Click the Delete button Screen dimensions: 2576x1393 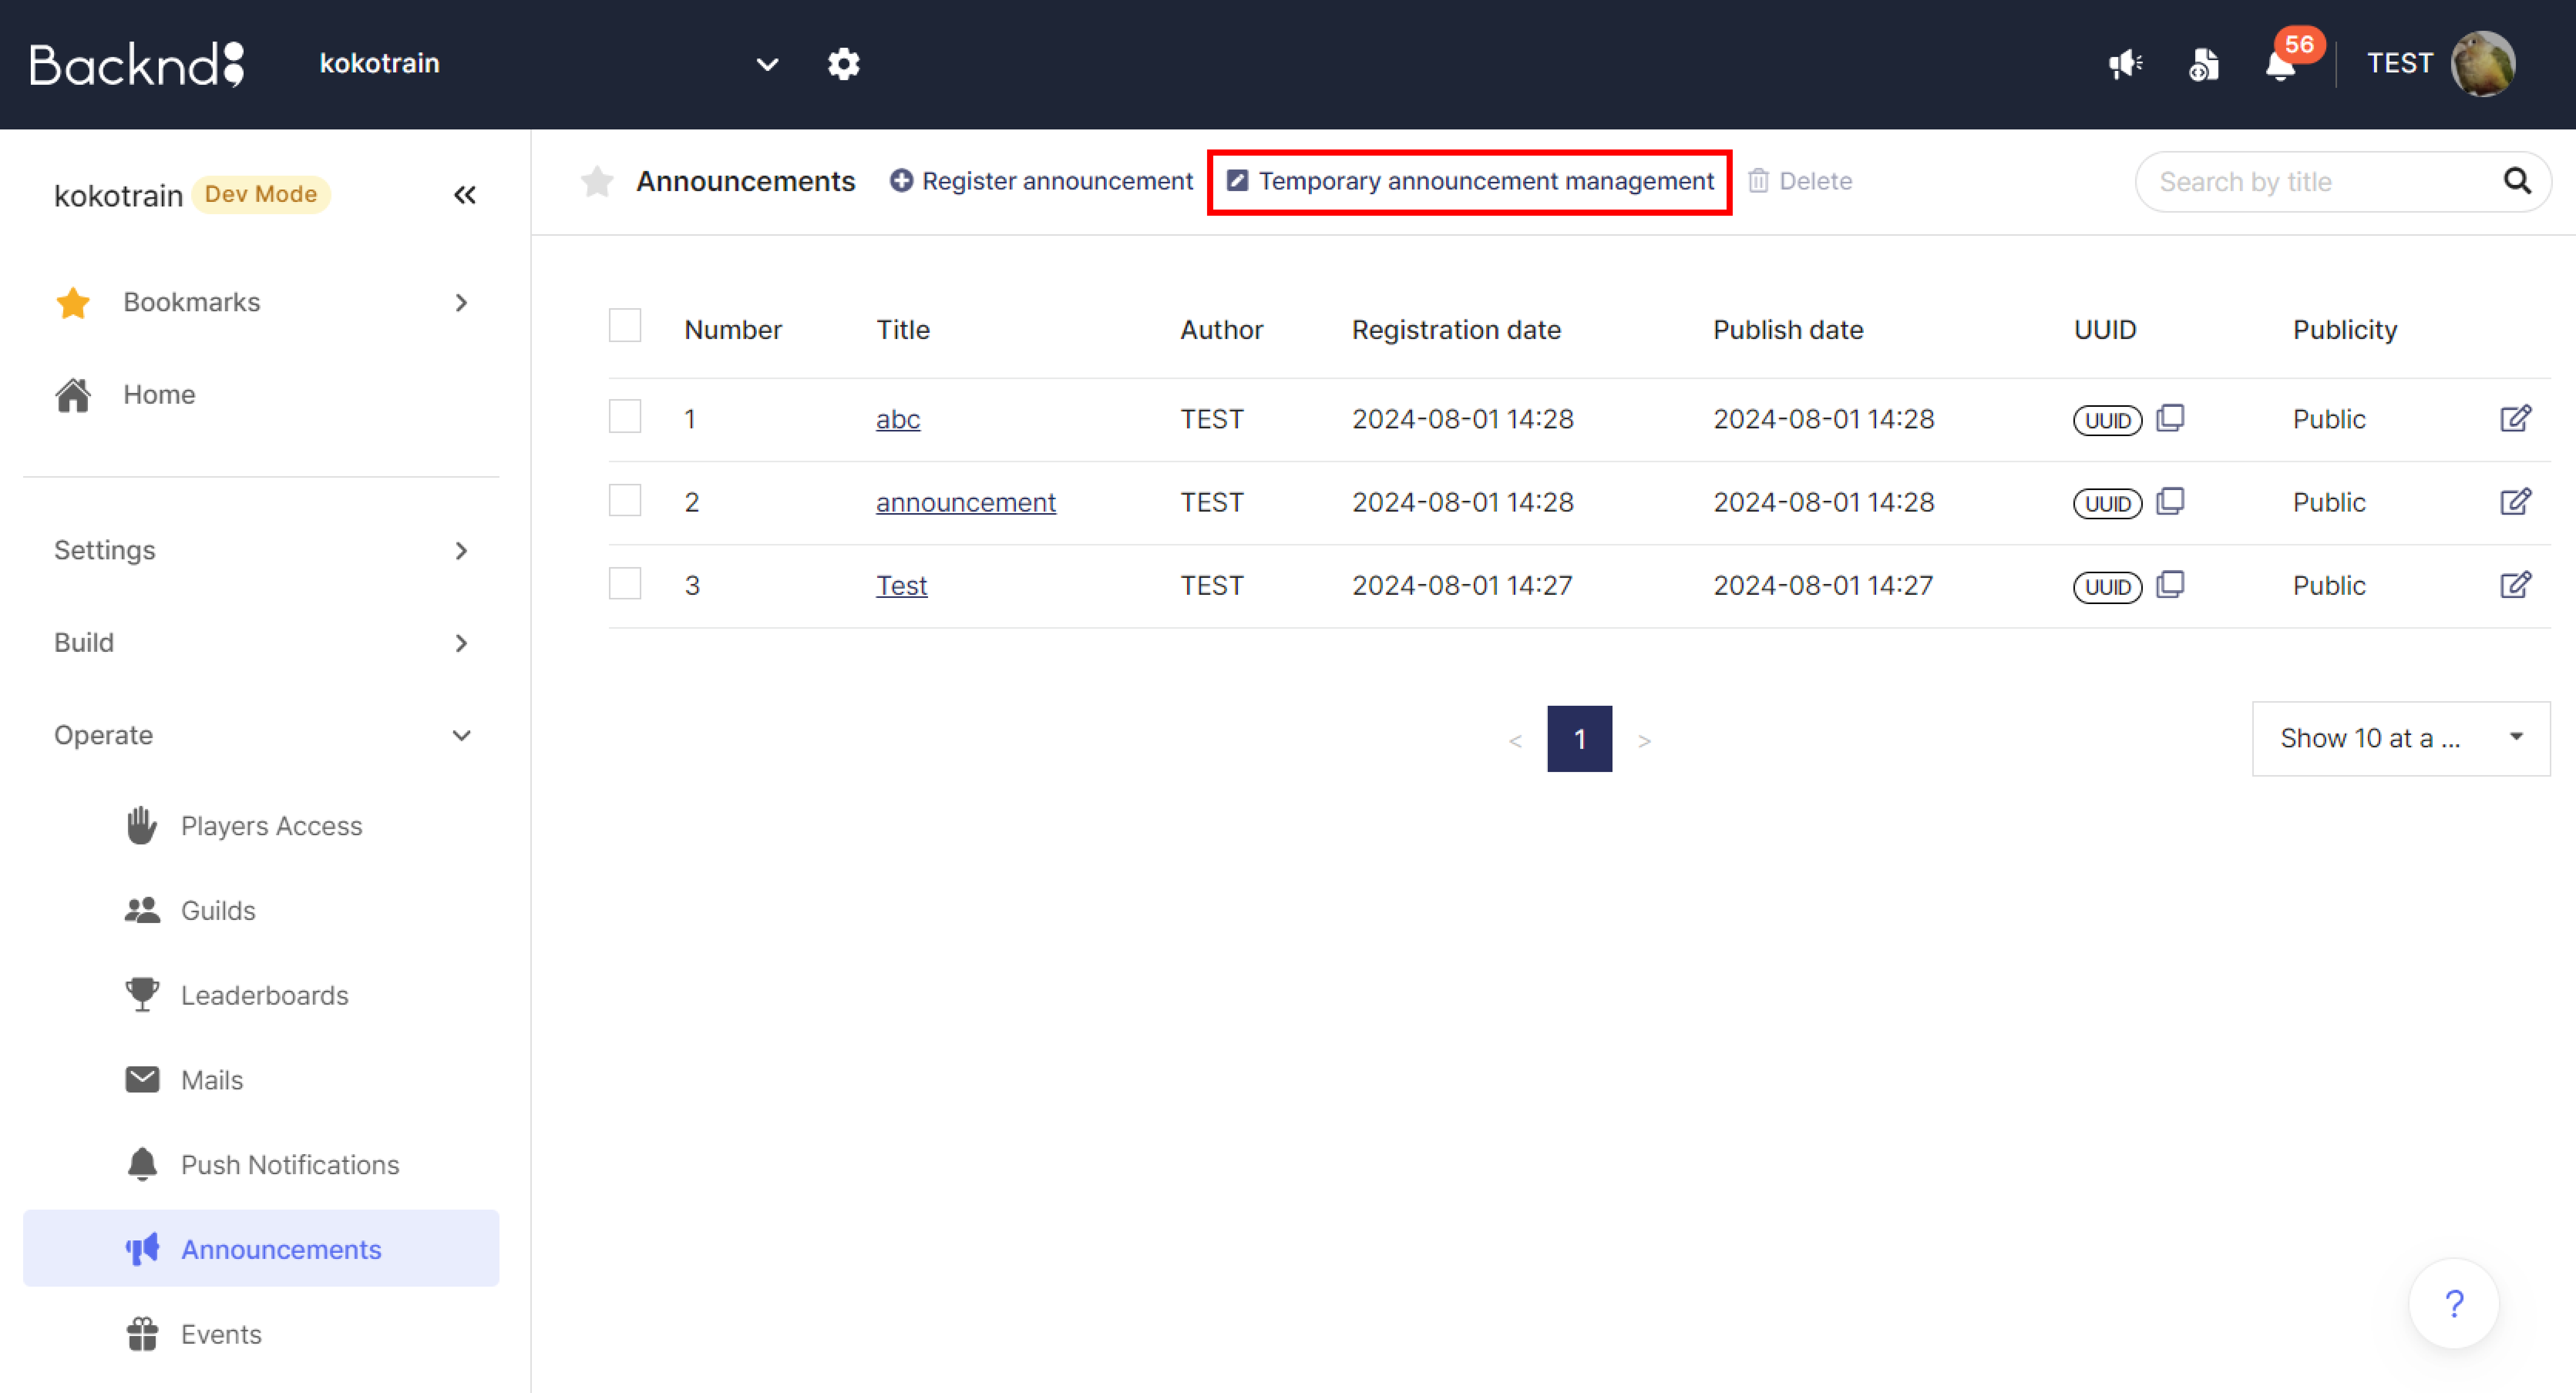click(1800, 181)
